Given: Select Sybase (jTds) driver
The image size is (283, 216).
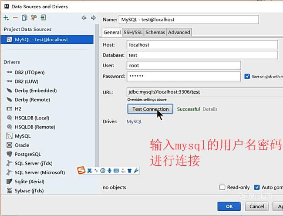Looking at the screenshot, I should point(29,191).
